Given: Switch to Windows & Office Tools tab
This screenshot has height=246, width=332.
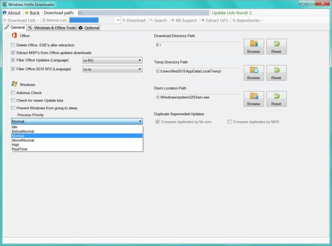Looking at the screenshot, I should [51, 28].
